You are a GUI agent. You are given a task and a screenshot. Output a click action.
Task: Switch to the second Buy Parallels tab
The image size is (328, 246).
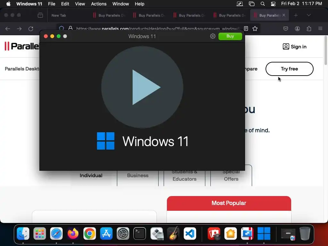(149, 15)
